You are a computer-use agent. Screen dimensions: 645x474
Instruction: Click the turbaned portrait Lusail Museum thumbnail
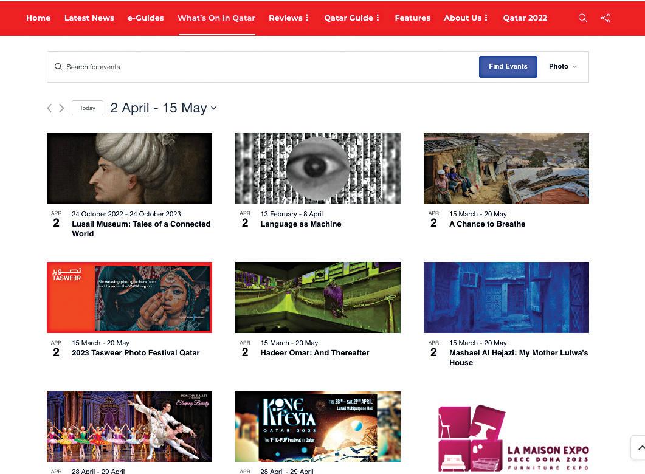[x=129, y=168]
